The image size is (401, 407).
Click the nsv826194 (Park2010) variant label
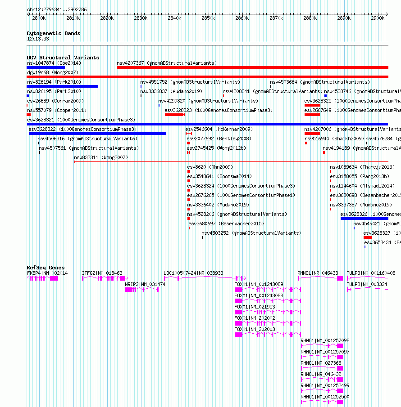pyautogui.click(x=54, y=82)
